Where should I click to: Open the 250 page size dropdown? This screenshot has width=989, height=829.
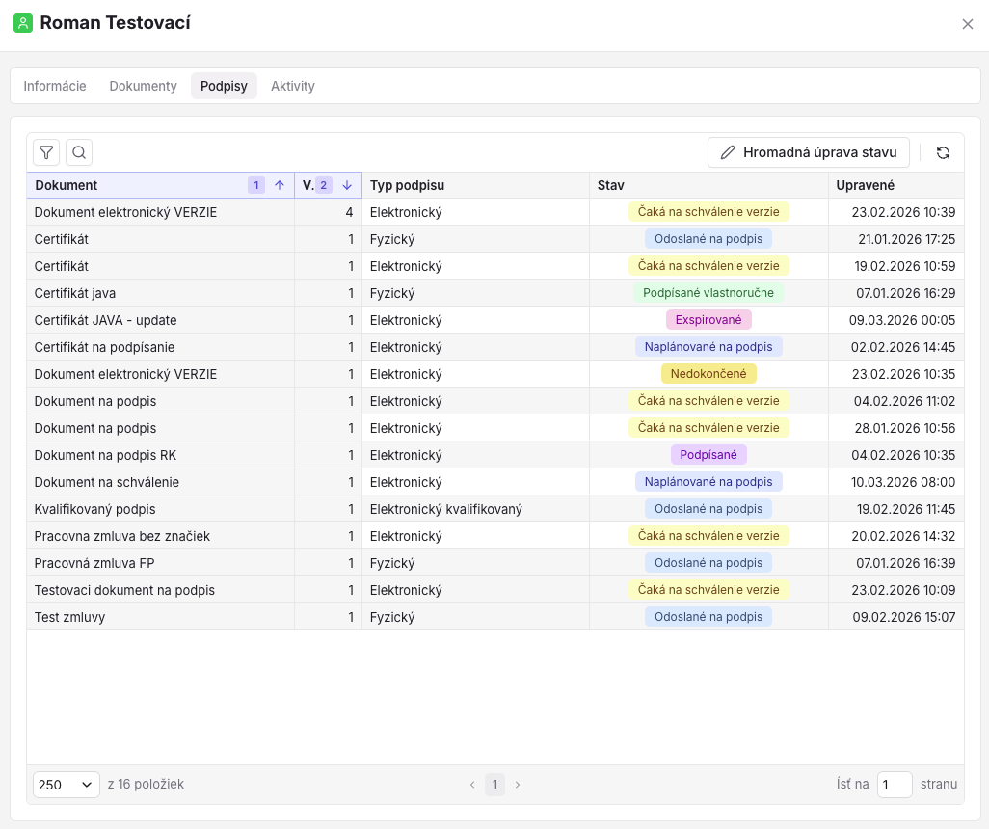[x=67, y=785]
